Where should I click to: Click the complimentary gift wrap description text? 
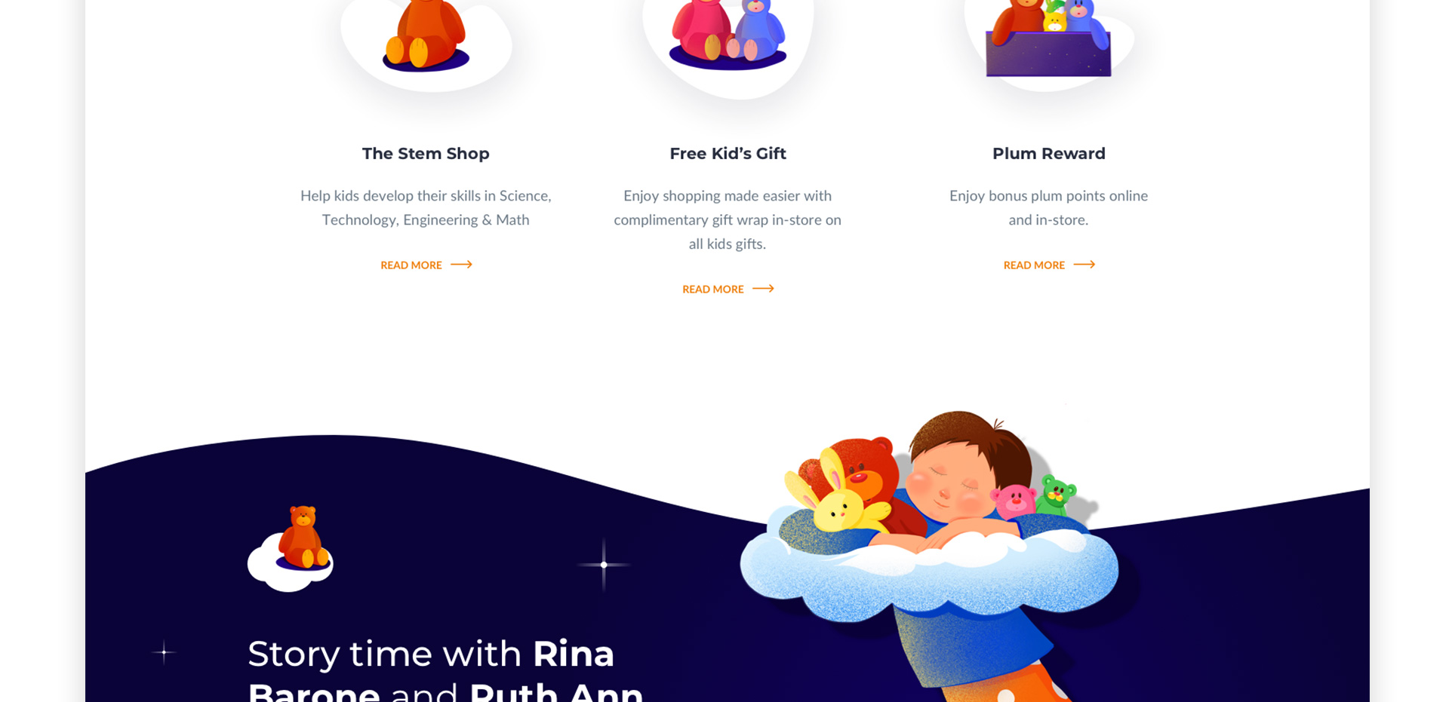point(728,219)
